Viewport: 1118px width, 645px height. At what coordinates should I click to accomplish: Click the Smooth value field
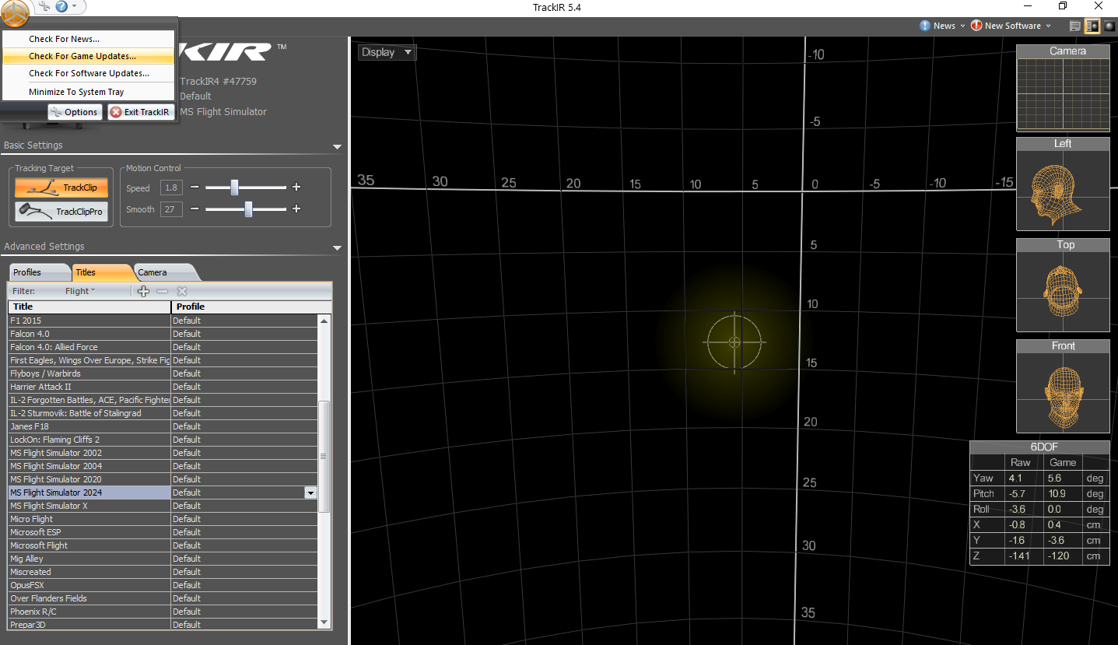coord(170,209)
